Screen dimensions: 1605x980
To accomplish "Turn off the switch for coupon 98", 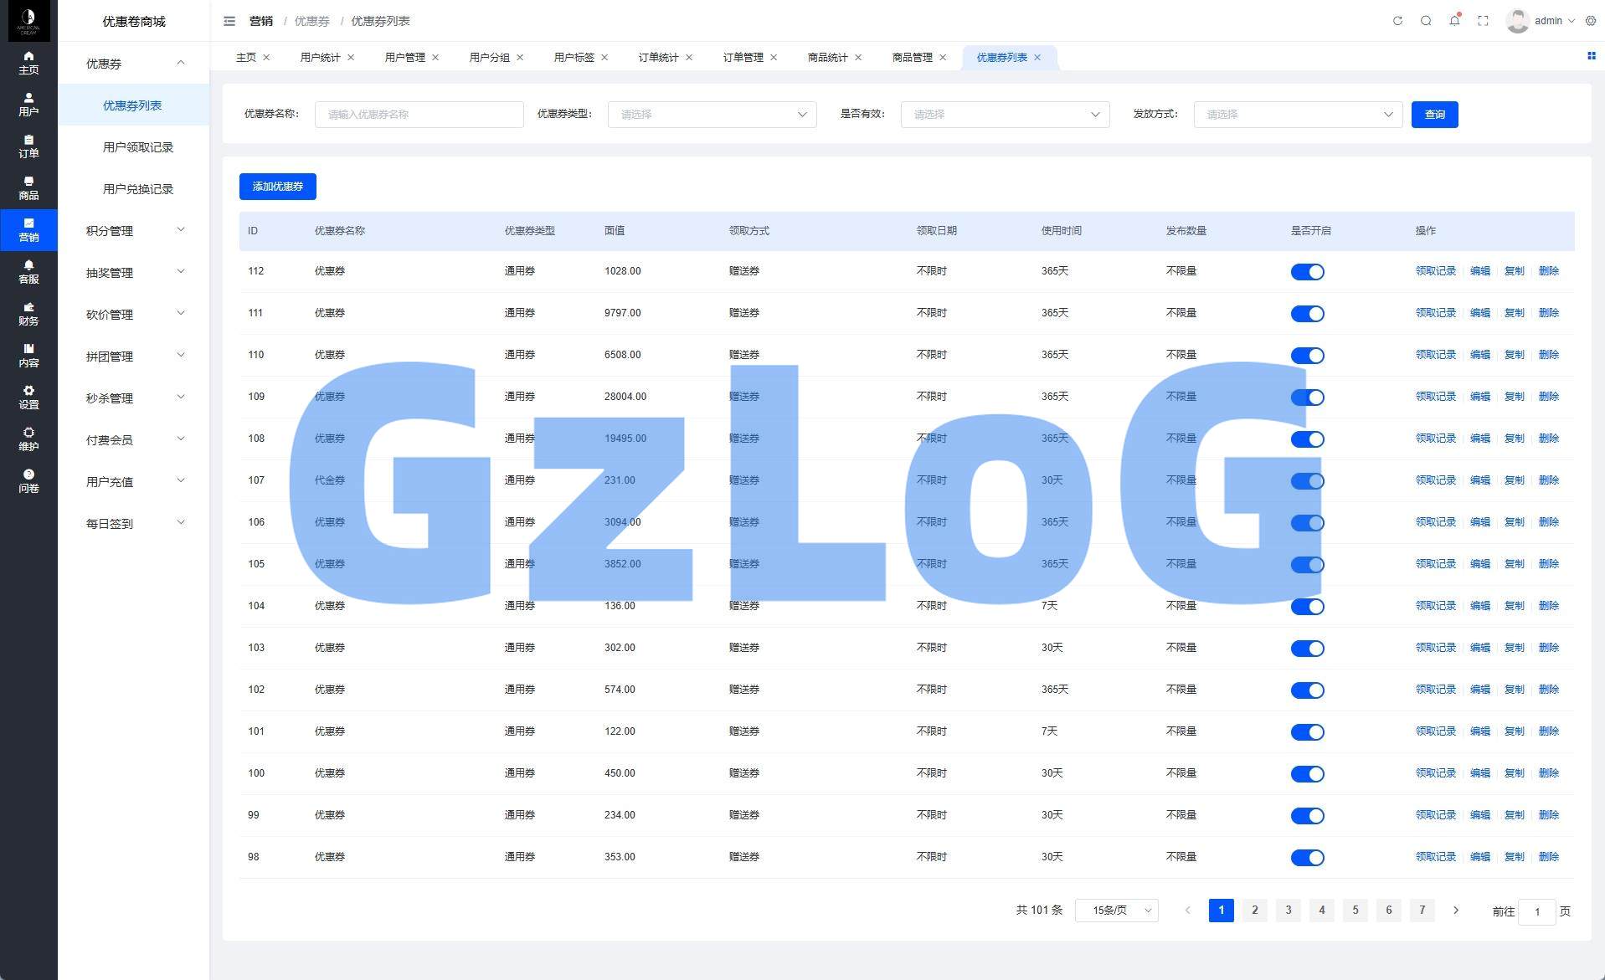I will tap(1307, 858).
